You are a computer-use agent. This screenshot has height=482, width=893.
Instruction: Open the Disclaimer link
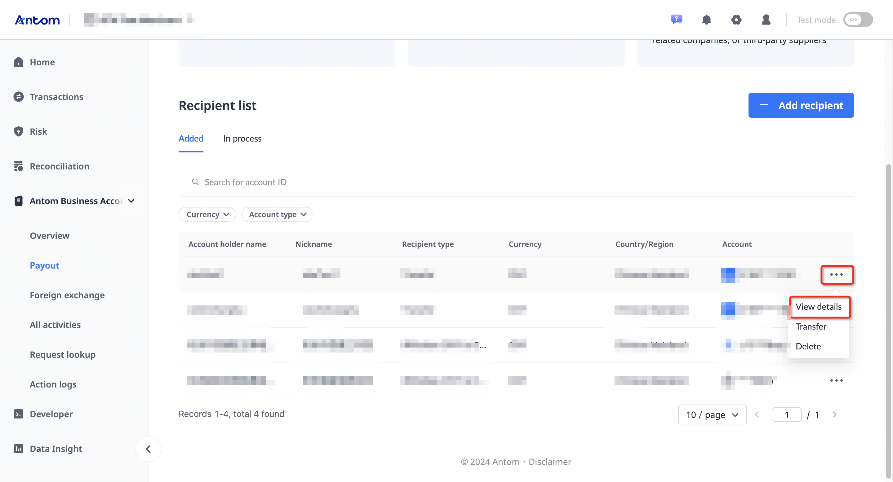[x=550, y=462]
